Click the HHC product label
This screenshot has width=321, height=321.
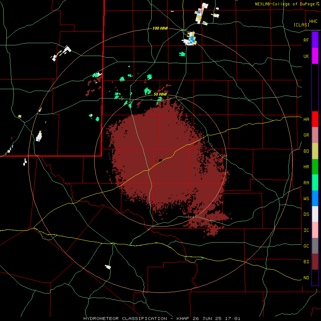point(313,21)
